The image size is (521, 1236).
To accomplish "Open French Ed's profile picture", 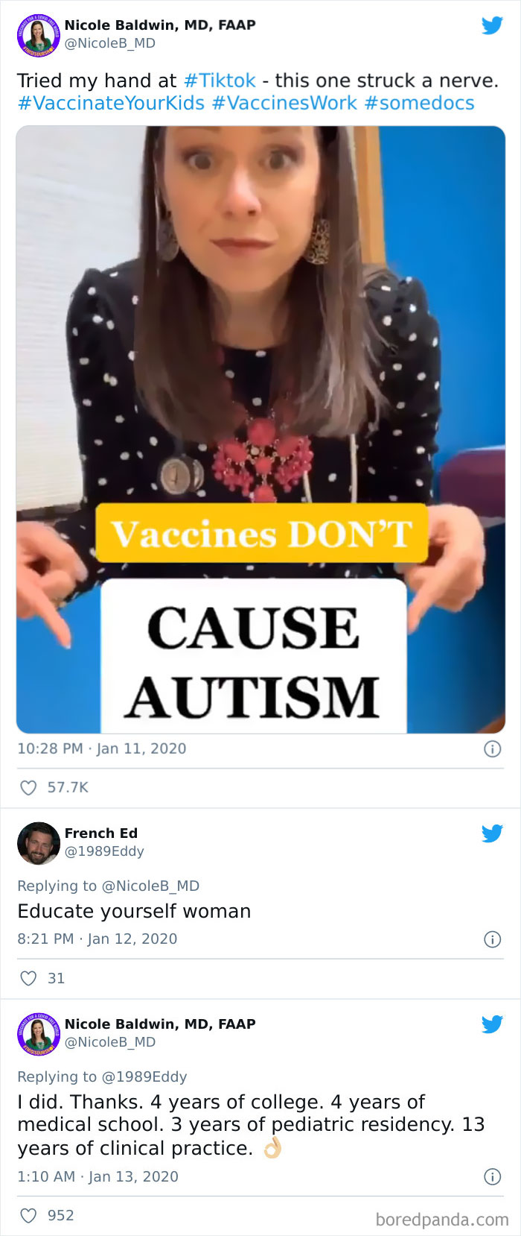I will point(38,843).
